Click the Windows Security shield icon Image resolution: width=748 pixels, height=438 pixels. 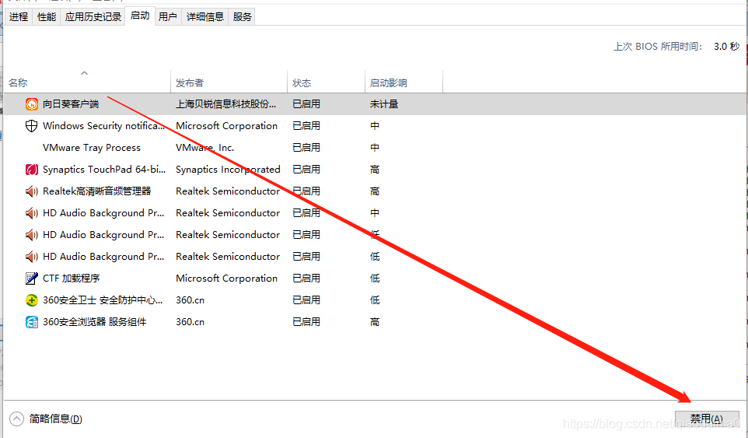pos(31,126)
